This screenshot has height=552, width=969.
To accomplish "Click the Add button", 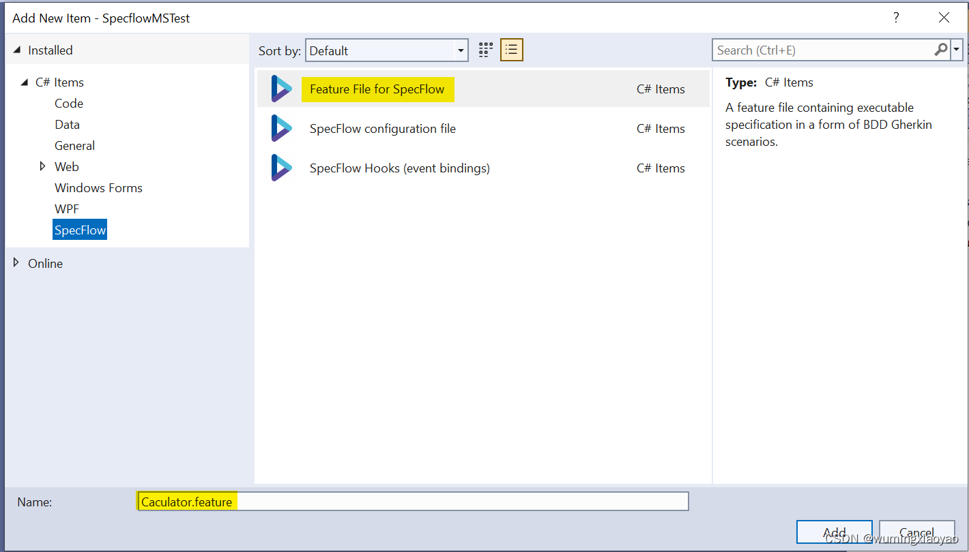I will click(x=834, y=532).
